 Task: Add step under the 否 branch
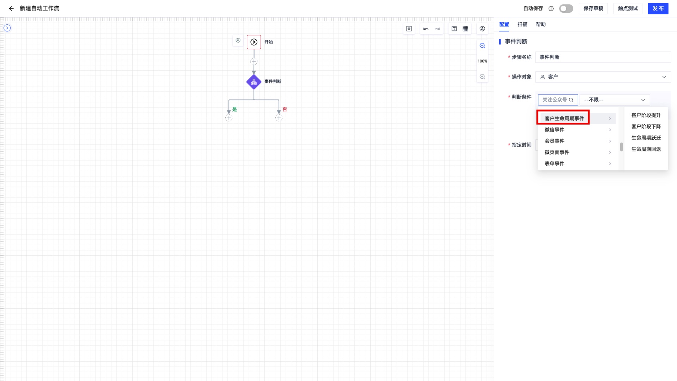tap(279, 118)
